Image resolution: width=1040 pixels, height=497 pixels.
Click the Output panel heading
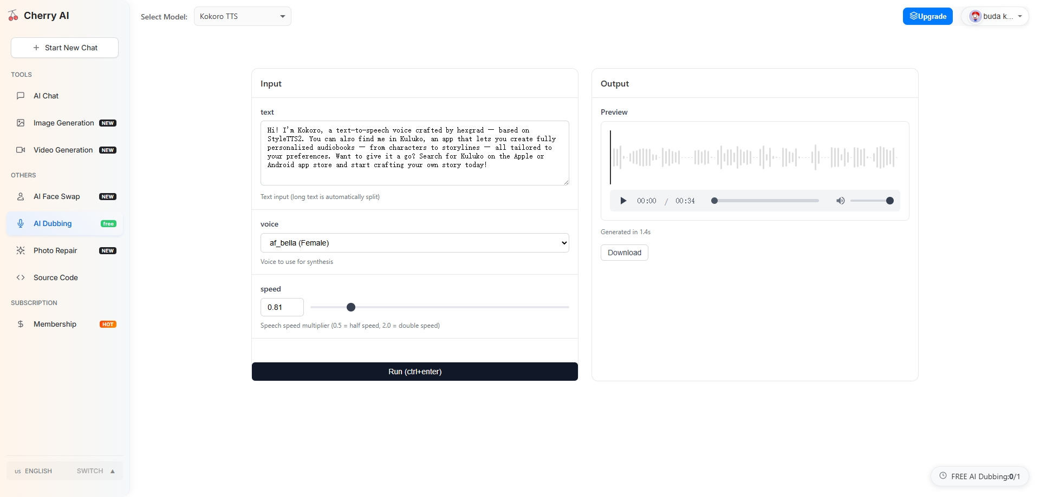[615, 84]
